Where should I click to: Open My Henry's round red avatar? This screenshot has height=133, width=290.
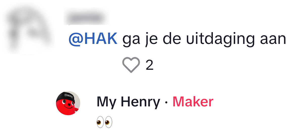click(x=68, y=103)
